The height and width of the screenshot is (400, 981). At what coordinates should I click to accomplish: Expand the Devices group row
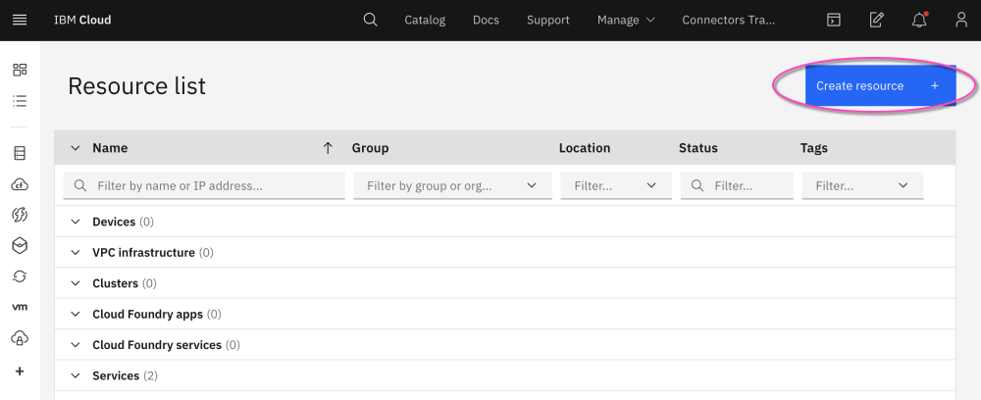point(76,222)
